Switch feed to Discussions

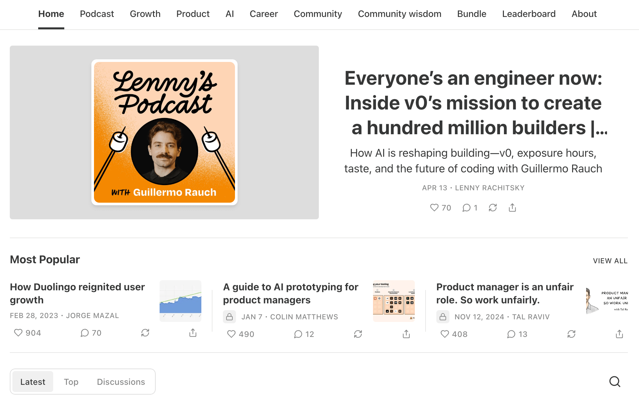[121, 382]
